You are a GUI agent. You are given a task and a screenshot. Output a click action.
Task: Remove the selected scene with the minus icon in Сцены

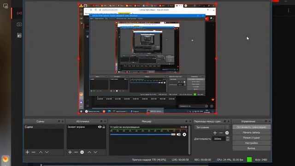[x=34, y=152]
